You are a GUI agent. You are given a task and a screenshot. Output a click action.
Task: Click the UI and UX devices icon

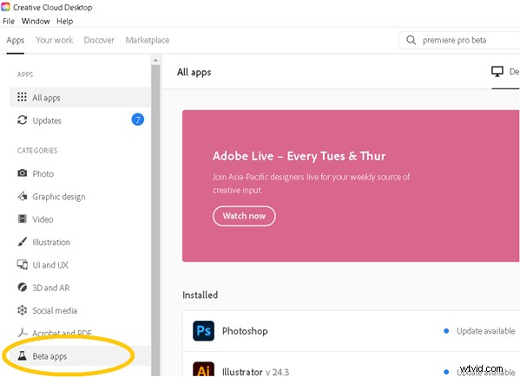pyautogui.click(x=23, y=264)
